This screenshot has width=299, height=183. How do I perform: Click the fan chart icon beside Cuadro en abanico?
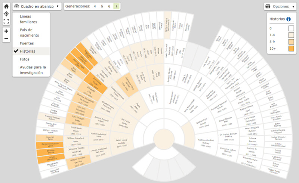click(x=17, y=6)
